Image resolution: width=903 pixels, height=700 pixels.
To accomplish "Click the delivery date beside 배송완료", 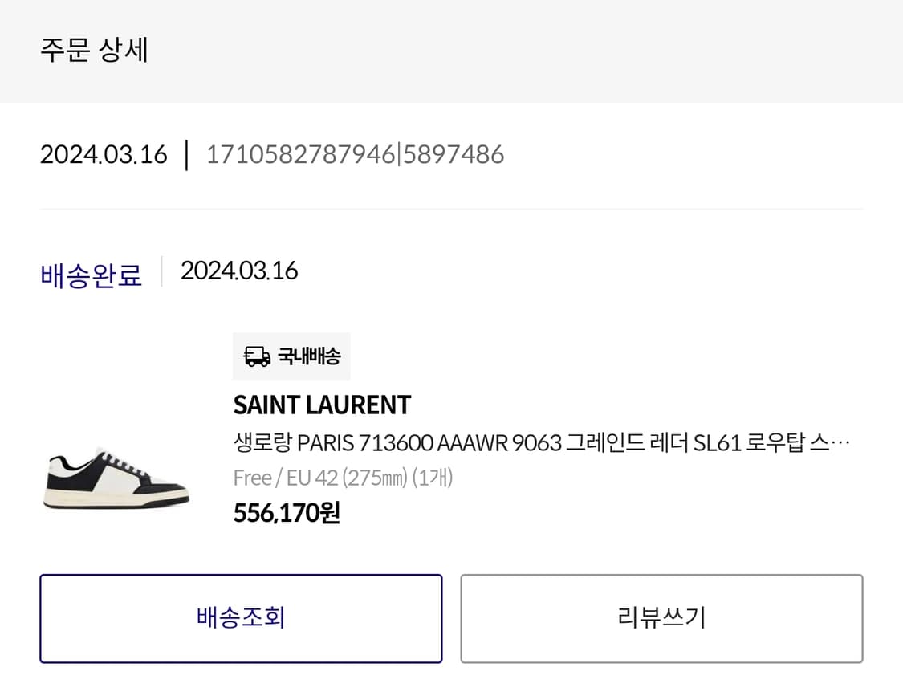I will (238, 271).
